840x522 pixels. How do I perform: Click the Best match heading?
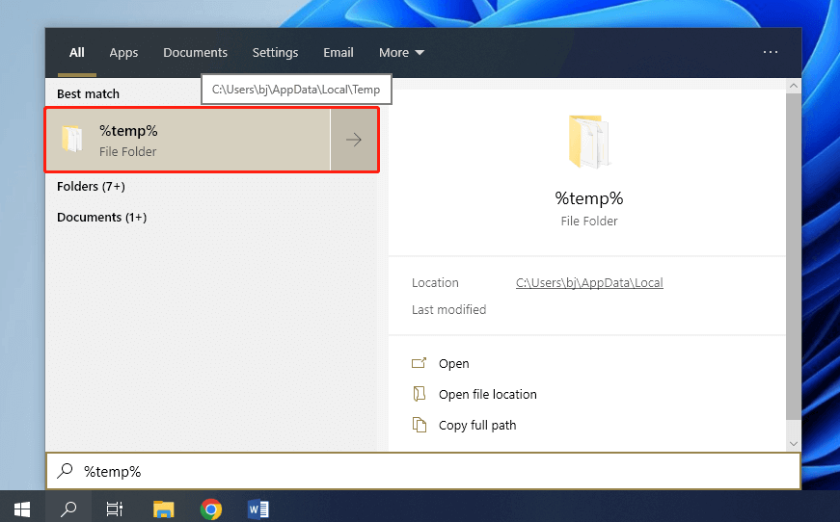tap(88, 93)
